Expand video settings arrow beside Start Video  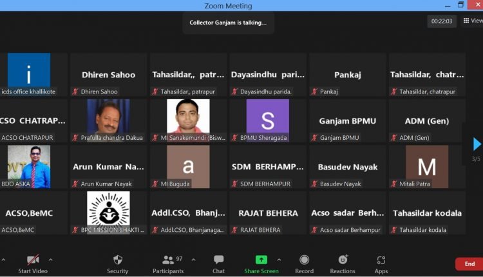tap(51, 260)
